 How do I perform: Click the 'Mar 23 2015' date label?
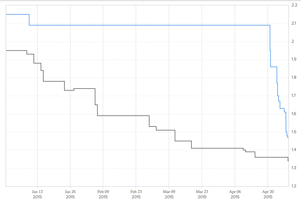coord(202,194)
